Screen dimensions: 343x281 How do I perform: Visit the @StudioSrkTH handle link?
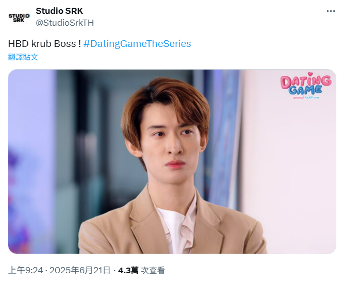tap(65, 23)
